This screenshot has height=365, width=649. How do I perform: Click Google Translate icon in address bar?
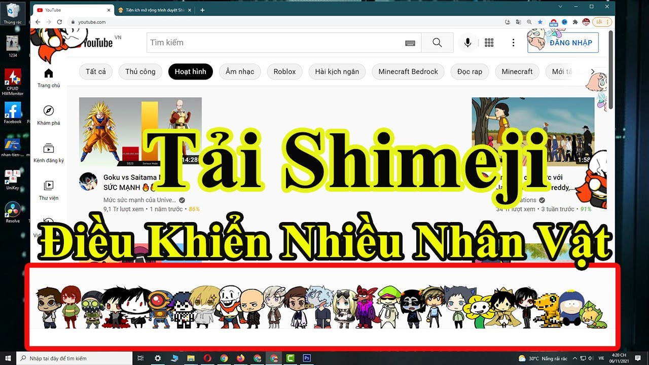point(518,22)
